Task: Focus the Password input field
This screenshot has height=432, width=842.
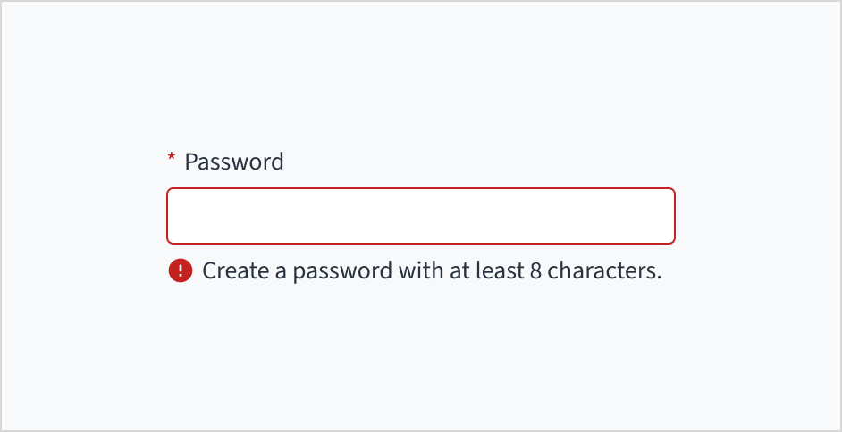Action: (x=420, y=216)
